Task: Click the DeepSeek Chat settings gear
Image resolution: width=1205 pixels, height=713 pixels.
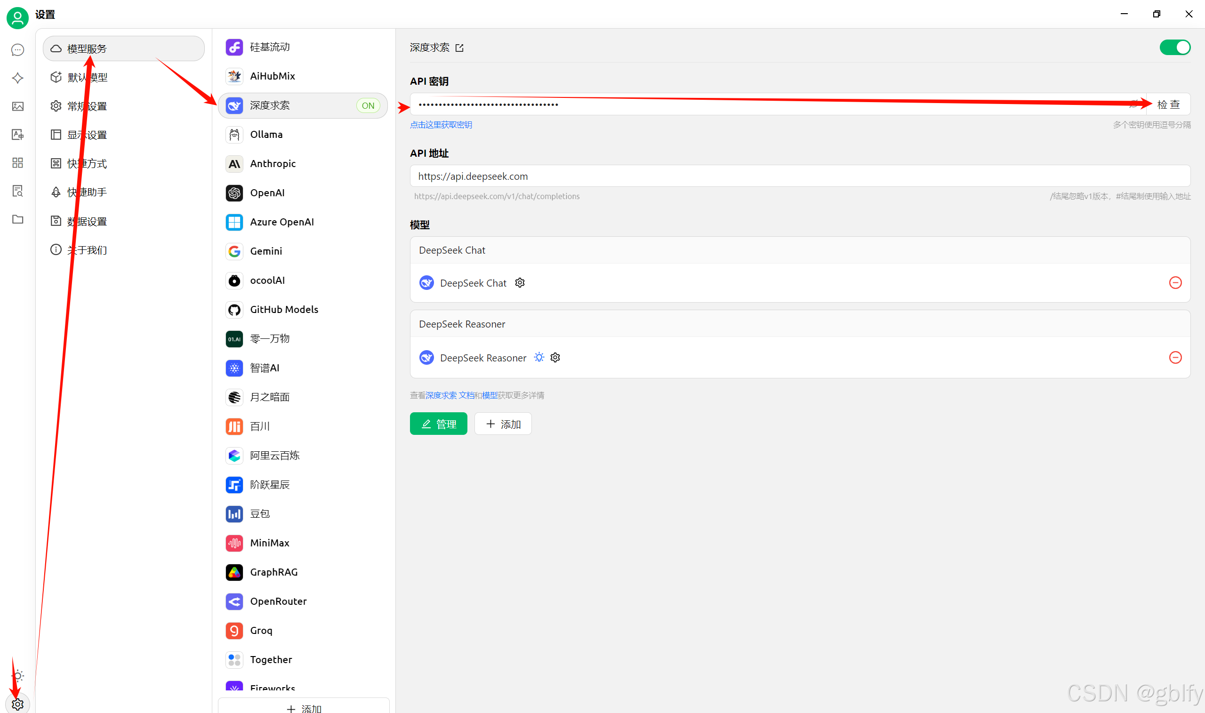Action: (520, 283)
